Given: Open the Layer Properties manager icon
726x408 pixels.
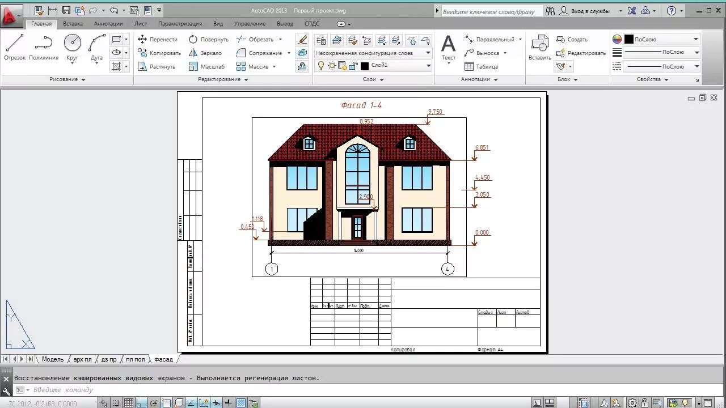Looking at the screenshot, I should tap(321, 40).
